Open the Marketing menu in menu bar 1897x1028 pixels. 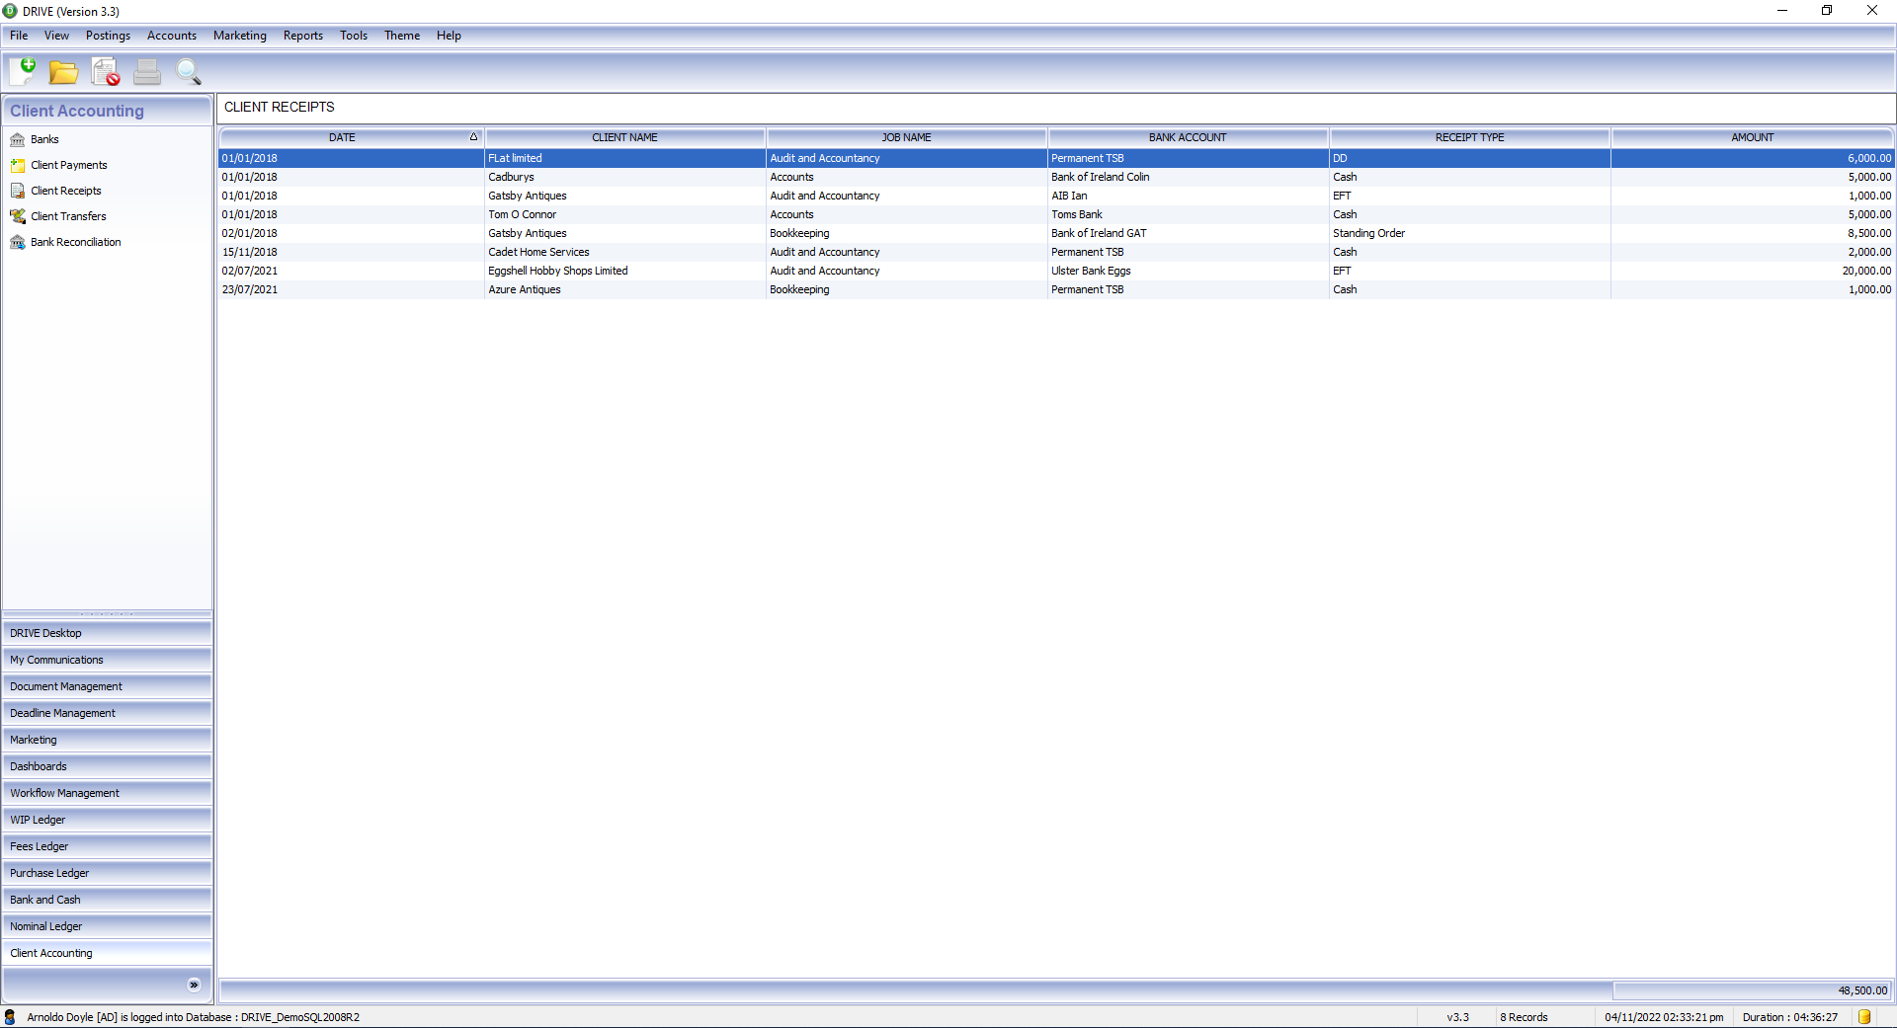tap(240, 36)
